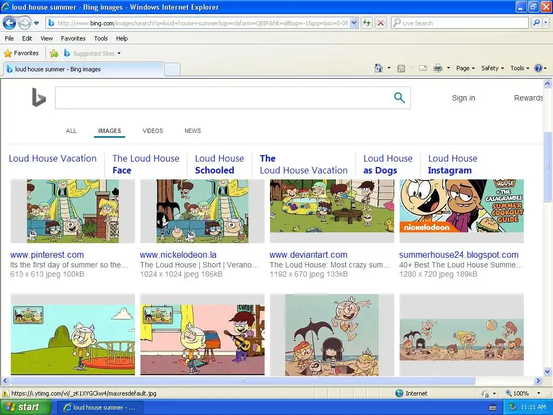This screenshot has height=415, width=553.
Task: Open the Help menu
Action: point(122,38)
